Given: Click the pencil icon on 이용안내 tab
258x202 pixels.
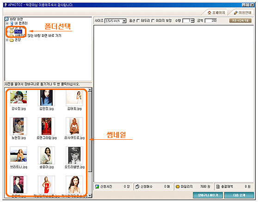Looking at the screenshot, I should click(236, 12).
